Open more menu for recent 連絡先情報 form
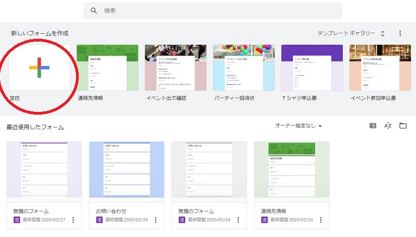This screenshot has height=237, width=416. pyautogui.click(x=321, y=219)
